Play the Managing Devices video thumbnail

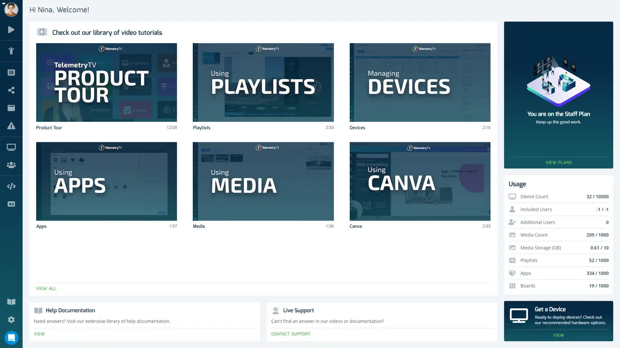(420, 82)
